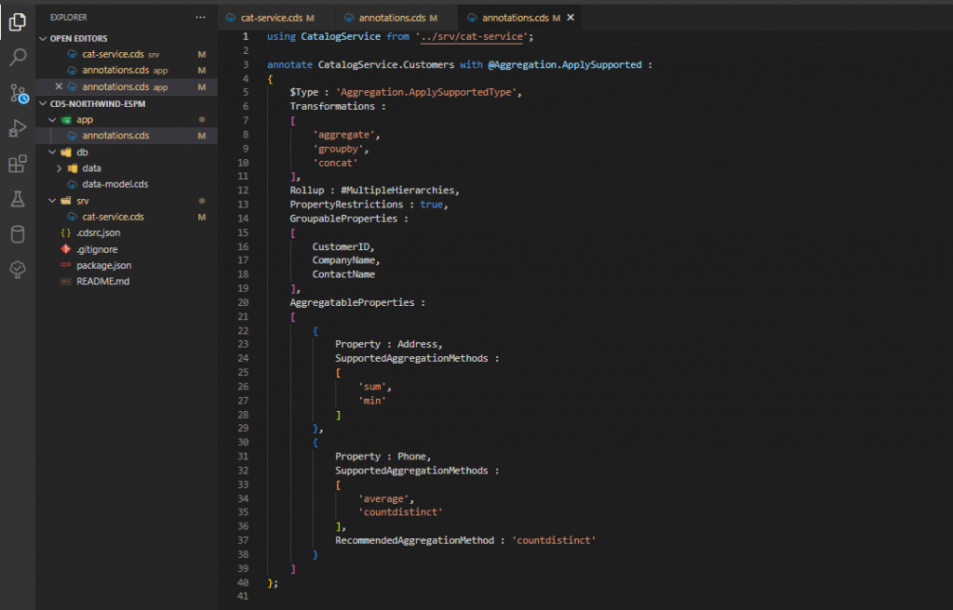The width and height of the screenshot is (953, 610).
Task: Open cat-service.cds srv in Open Editors
Action: (x=127, y=54)
